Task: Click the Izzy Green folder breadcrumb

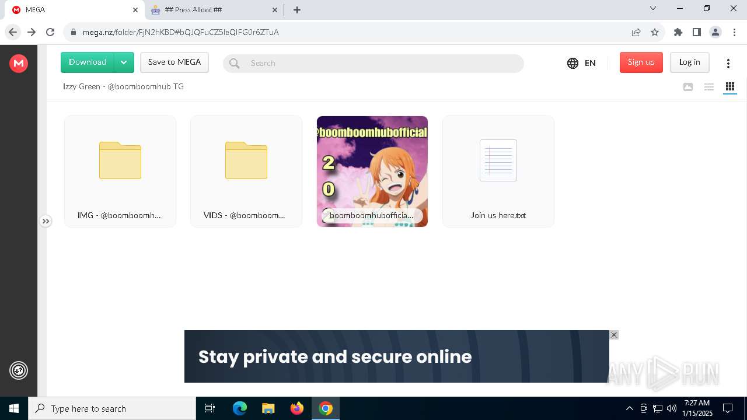Action: point(123,86)
